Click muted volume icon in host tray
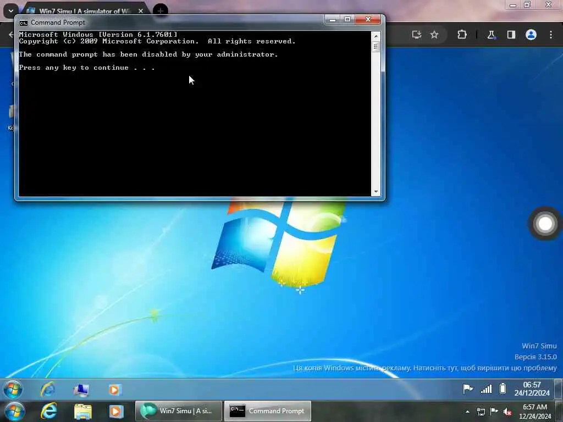 coord(507,412)
